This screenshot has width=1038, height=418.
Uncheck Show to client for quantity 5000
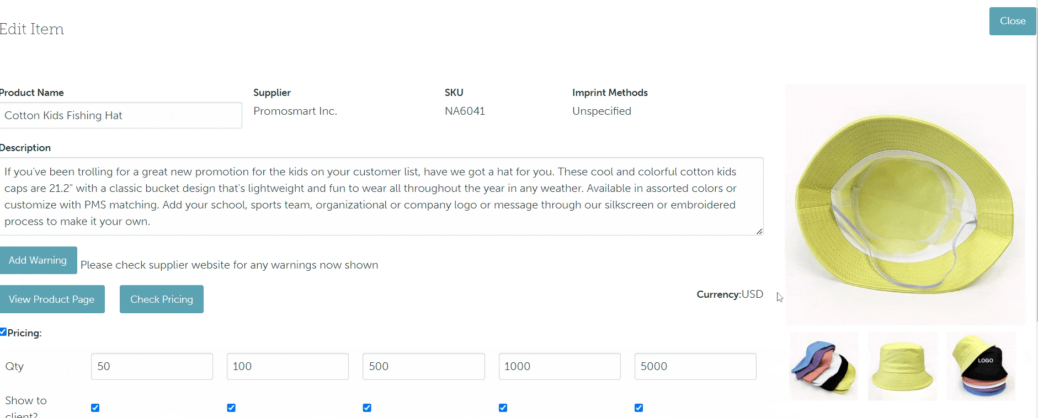point(638,408)
